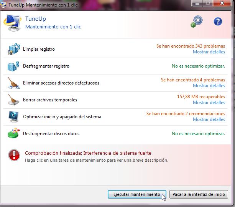Screen dimensions: 235x207
Task: Click Desfragmentar discos duros 'No es necesario optimizar'
Action: coord(199,134)
